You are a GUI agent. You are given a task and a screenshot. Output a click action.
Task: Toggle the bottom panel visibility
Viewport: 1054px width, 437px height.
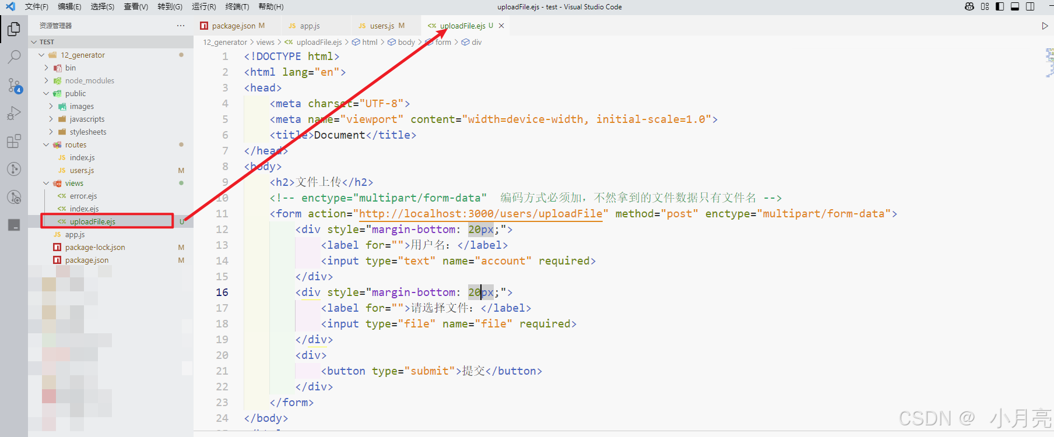[1015, 6]
